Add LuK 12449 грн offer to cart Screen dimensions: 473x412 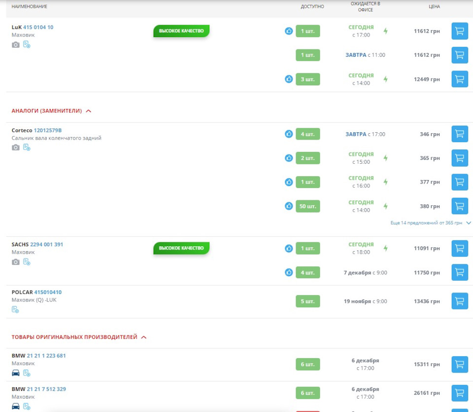(x=459, y=79)
